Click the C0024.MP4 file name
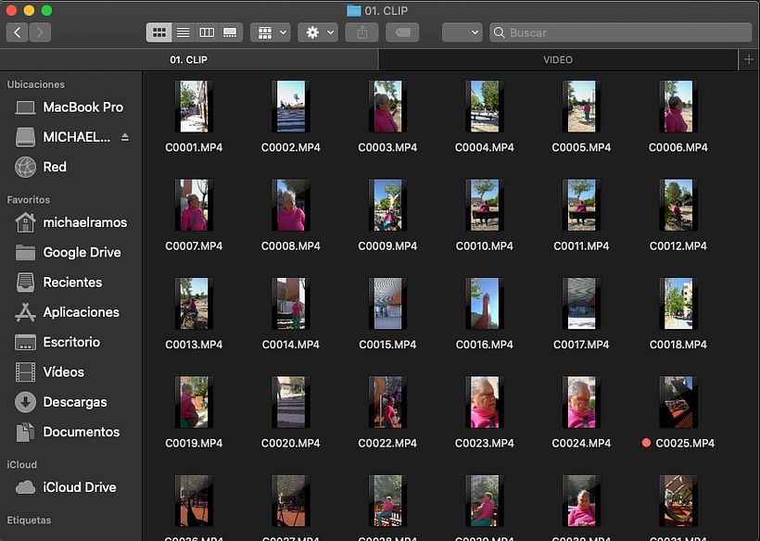760x541 pixels. coord(581,443)
